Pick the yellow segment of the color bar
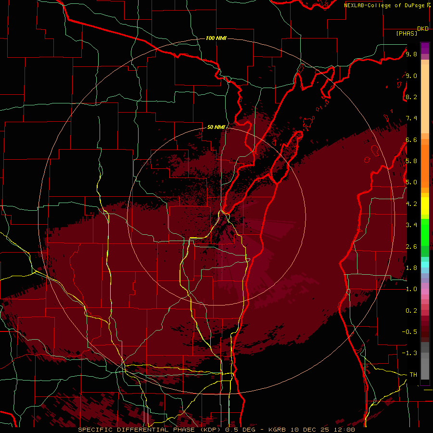Screen dimensions: 433x433 pos(425,206)
